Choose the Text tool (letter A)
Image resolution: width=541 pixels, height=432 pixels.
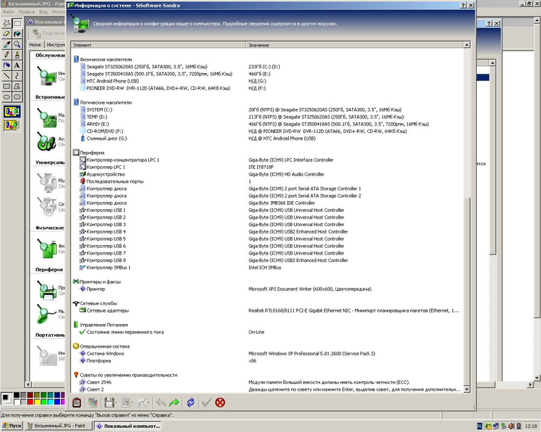18,65
